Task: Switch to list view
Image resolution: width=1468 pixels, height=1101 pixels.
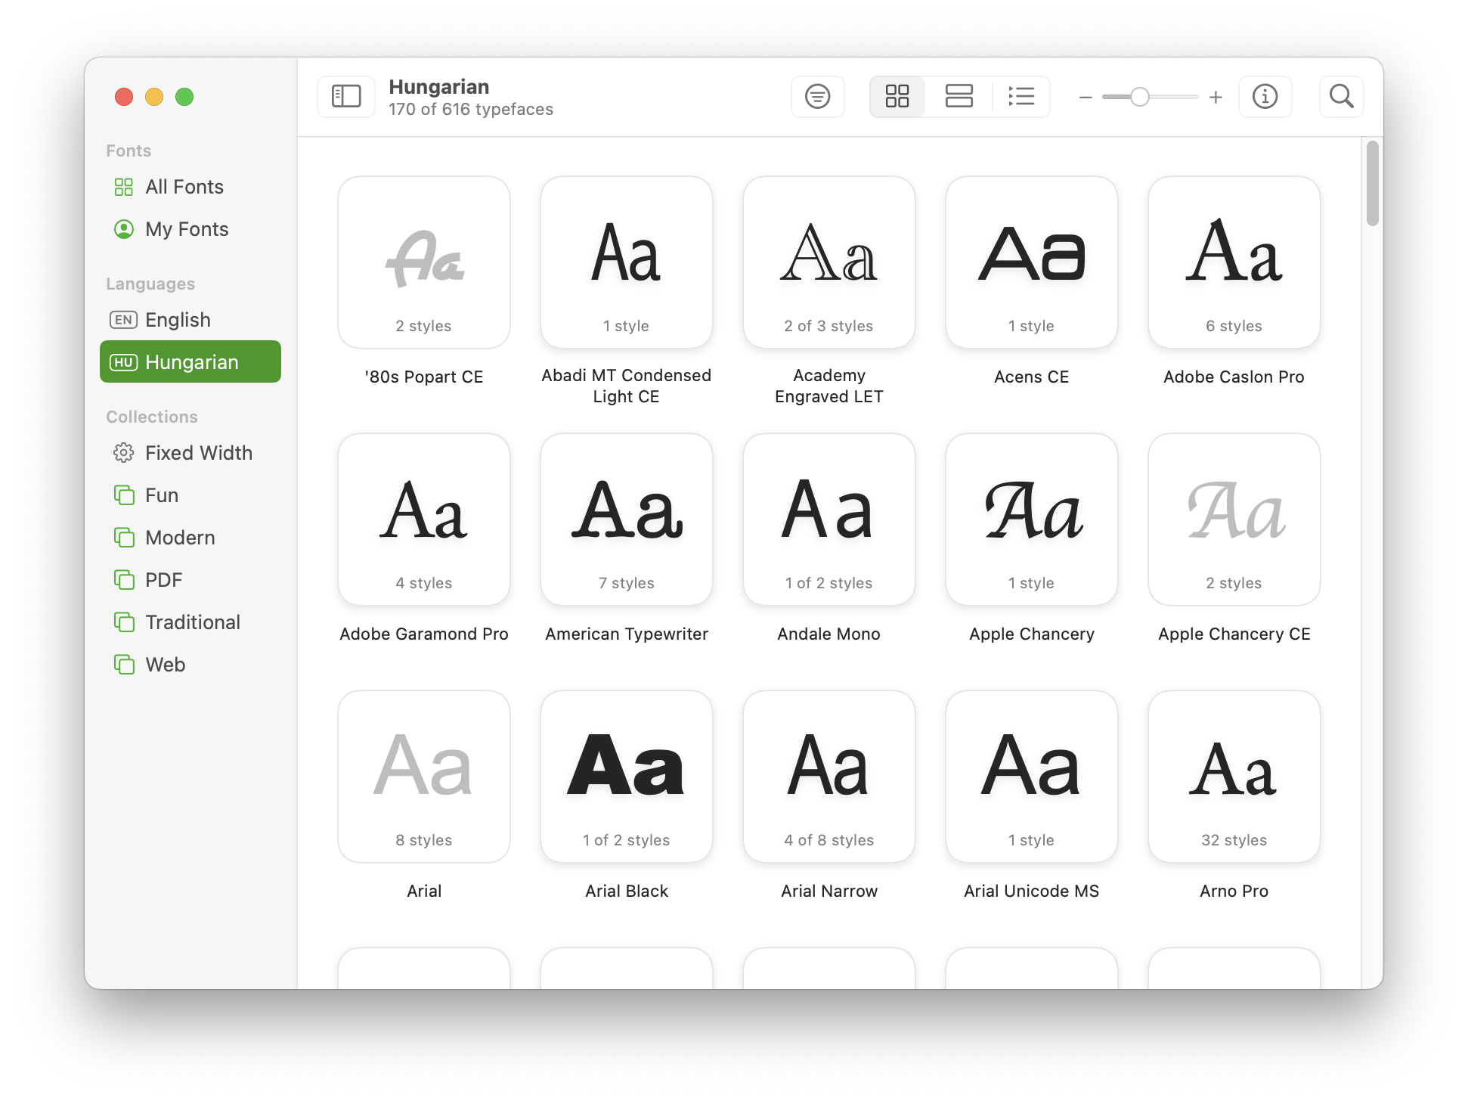Action: pyautogui.click(x=1021, y=97)
